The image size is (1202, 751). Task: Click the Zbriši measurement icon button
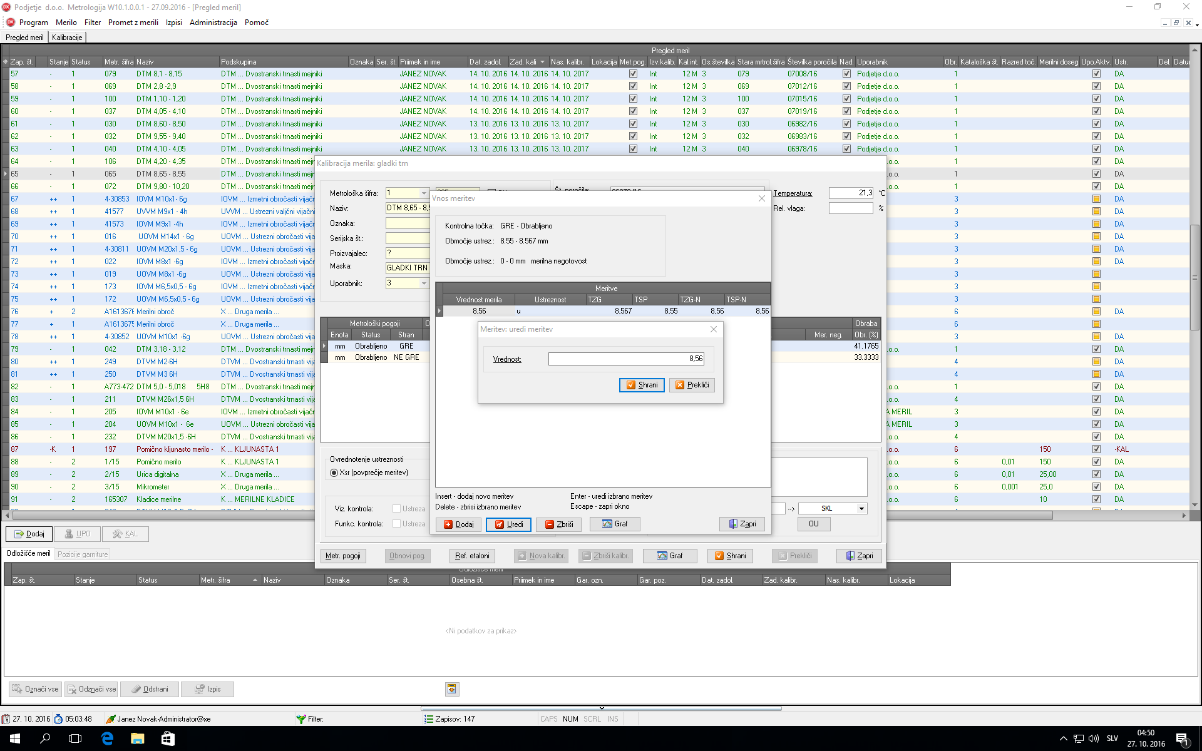(558, 524)
